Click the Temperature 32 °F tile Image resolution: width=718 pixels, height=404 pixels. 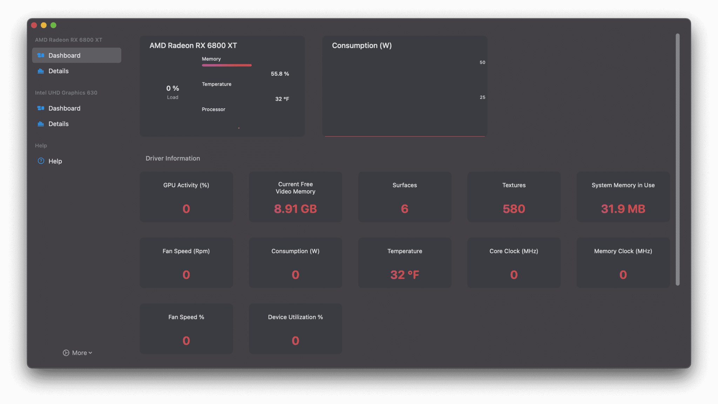click(x=405, y=263)
